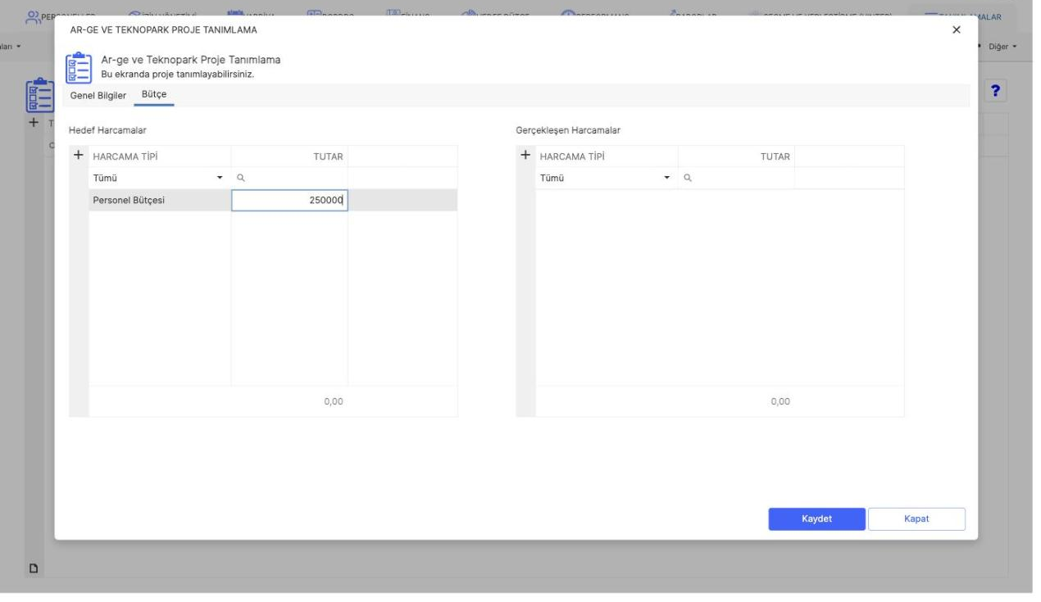Open the Tümü filter dropdown under Hedef Harcamalar
This screenshot has height=602, width=1041.
point(160,178)
